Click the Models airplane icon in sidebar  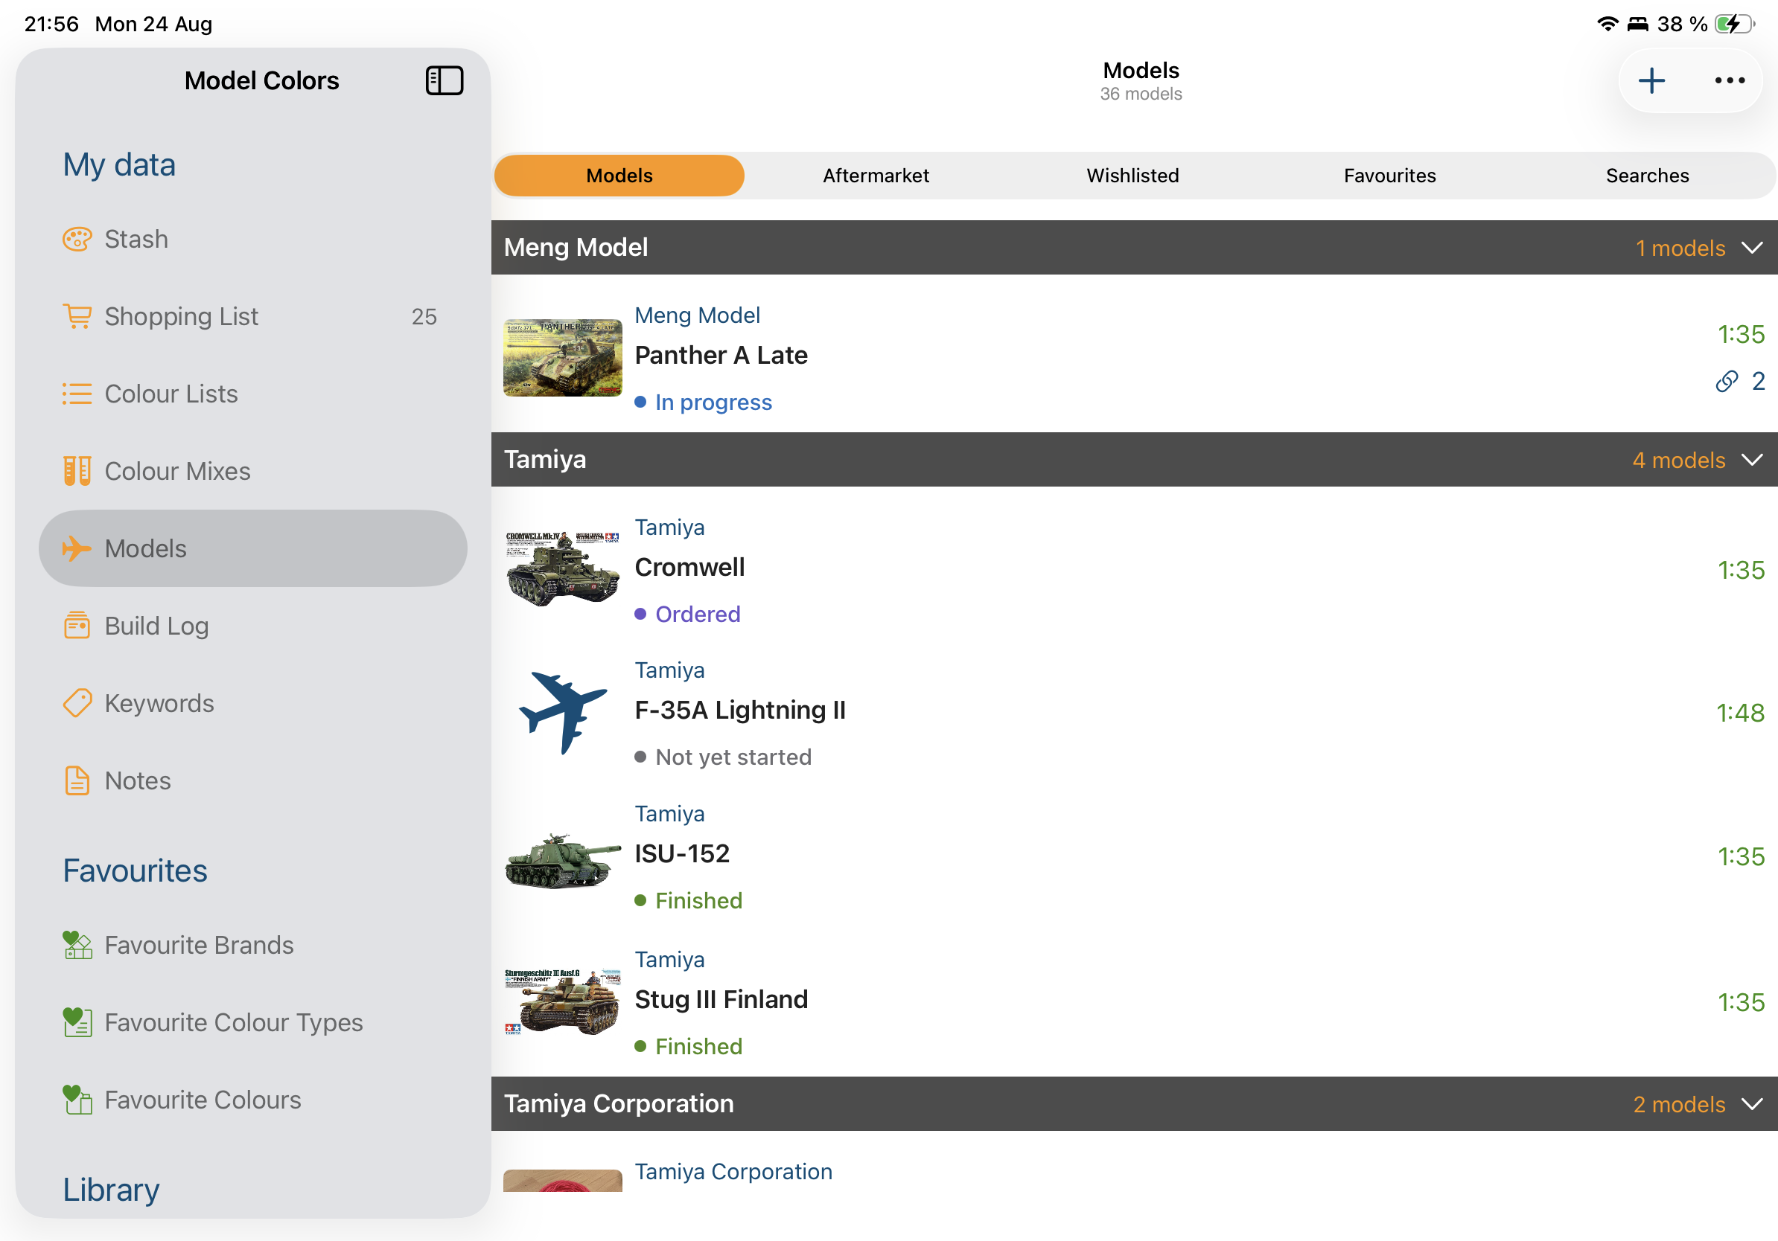(77, 548)
